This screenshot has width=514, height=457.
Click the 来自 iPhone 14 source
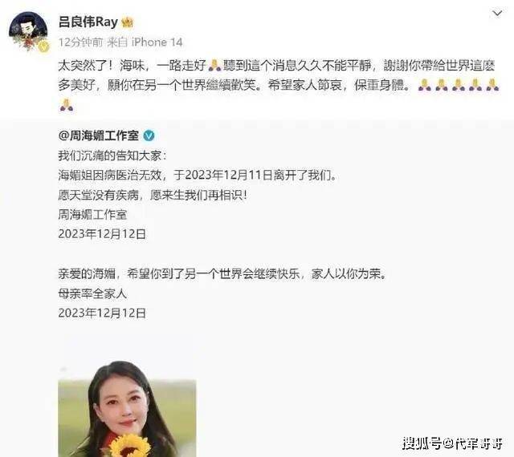(x=145, y=42)
